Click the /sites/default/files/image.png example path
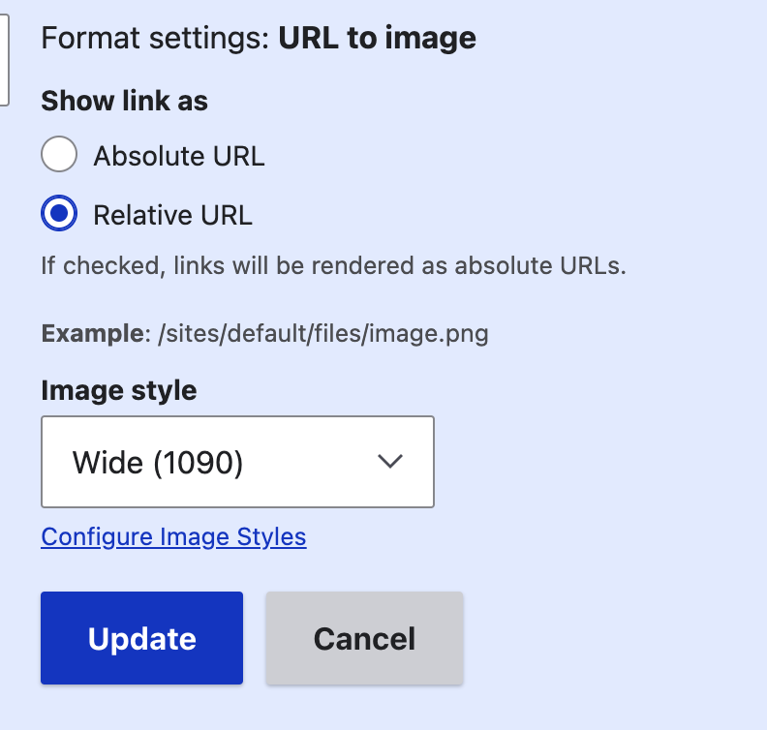This screenshot has width=767, height=730. click(x=322, y=335)
